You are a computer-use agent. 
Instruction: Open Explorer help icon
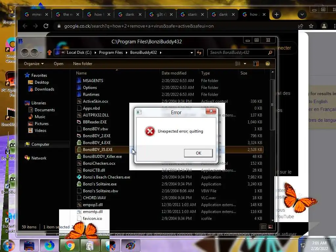point(267,64)
